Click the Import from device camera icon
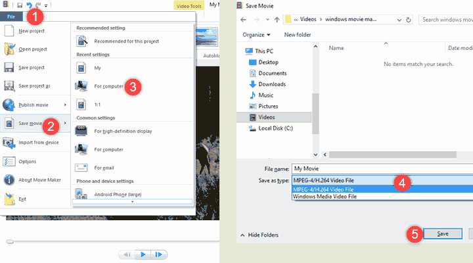Viewport: 473px width, 263px height. pos(9,143)
